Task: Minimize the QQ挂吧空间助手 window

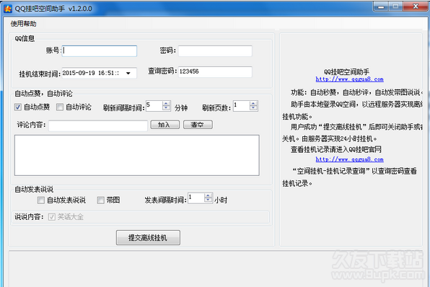Action: point(381,6)
